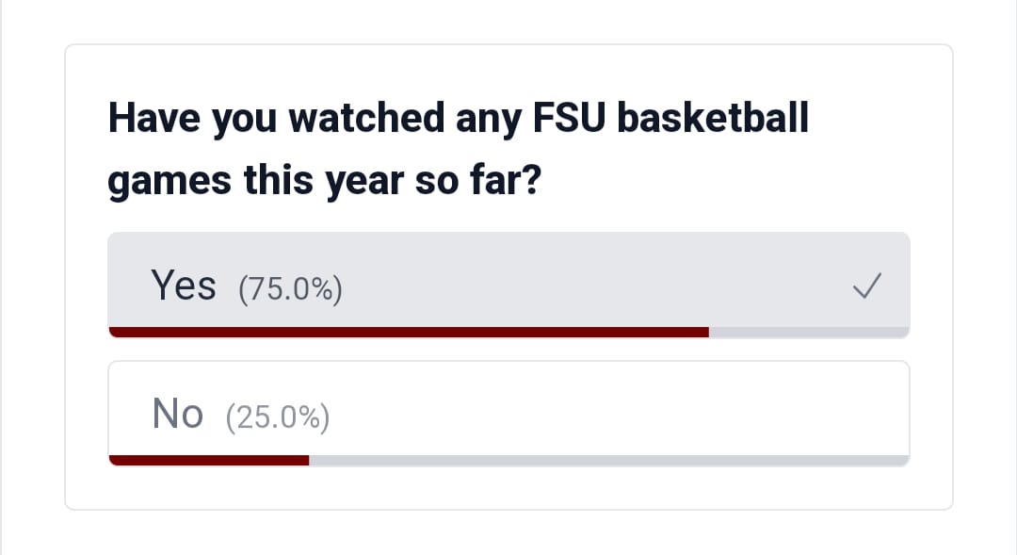Click the (25.0%) result percentage

tap(278, 417)
